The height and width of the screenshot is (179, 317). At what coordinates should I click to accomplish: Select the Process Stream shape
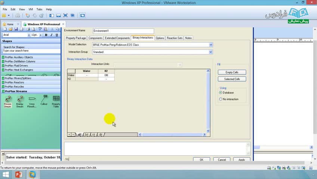8,101
